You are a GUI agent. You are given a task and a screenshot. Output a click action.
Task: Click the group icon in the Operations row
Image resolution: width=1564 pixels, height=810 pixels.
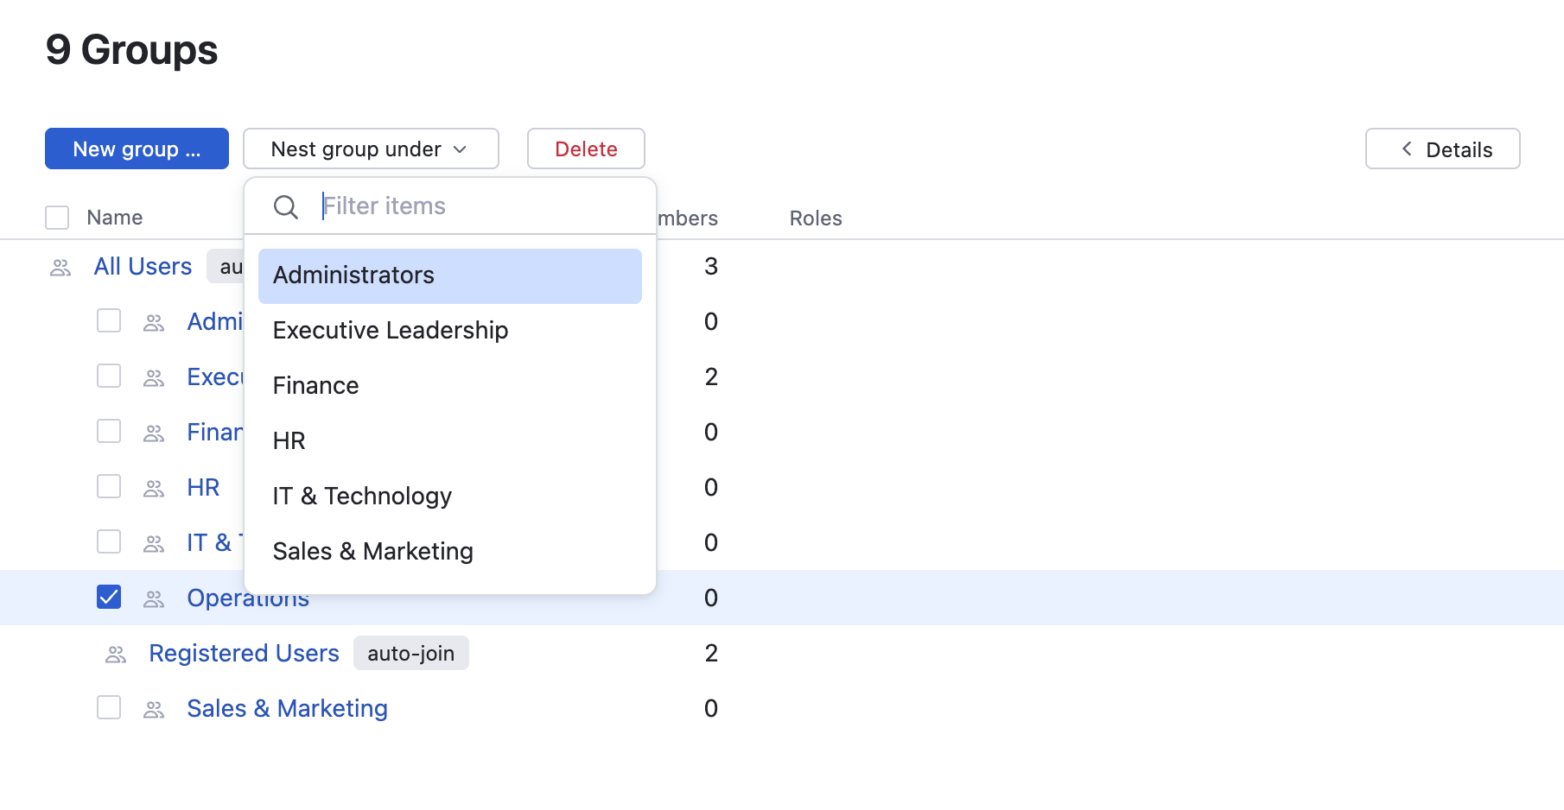coord(154,599)
